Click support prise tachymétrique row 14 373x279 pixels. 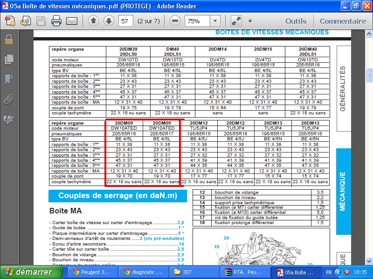(261, 203)
